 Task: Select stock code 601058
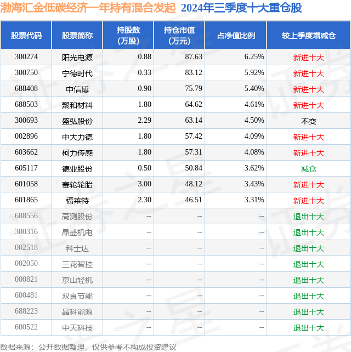pos(26,184)
